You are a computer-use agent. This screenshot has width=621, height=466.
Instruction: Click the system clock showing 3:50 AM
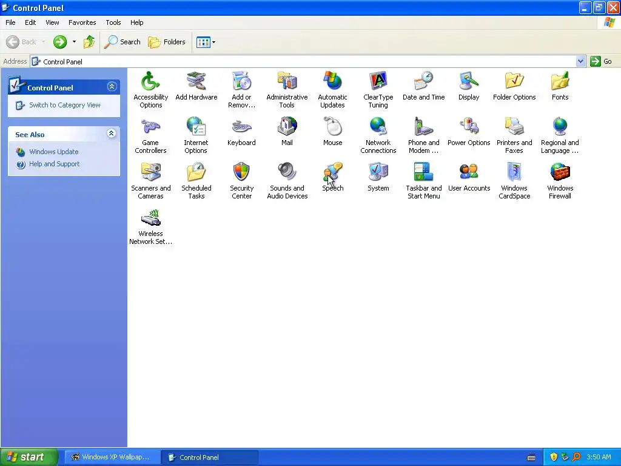tap(599, 458)
